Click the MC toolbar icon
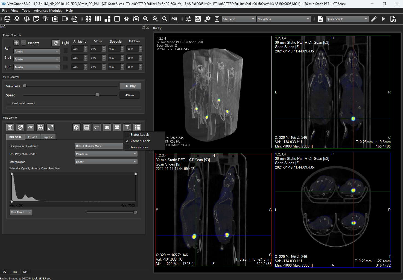The width and height of the screenshot is (403, 280). (x=198, y=19)
